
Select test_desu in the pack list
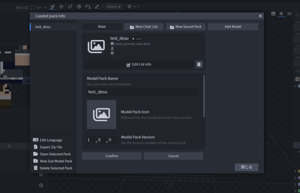(x=43, y=27)
